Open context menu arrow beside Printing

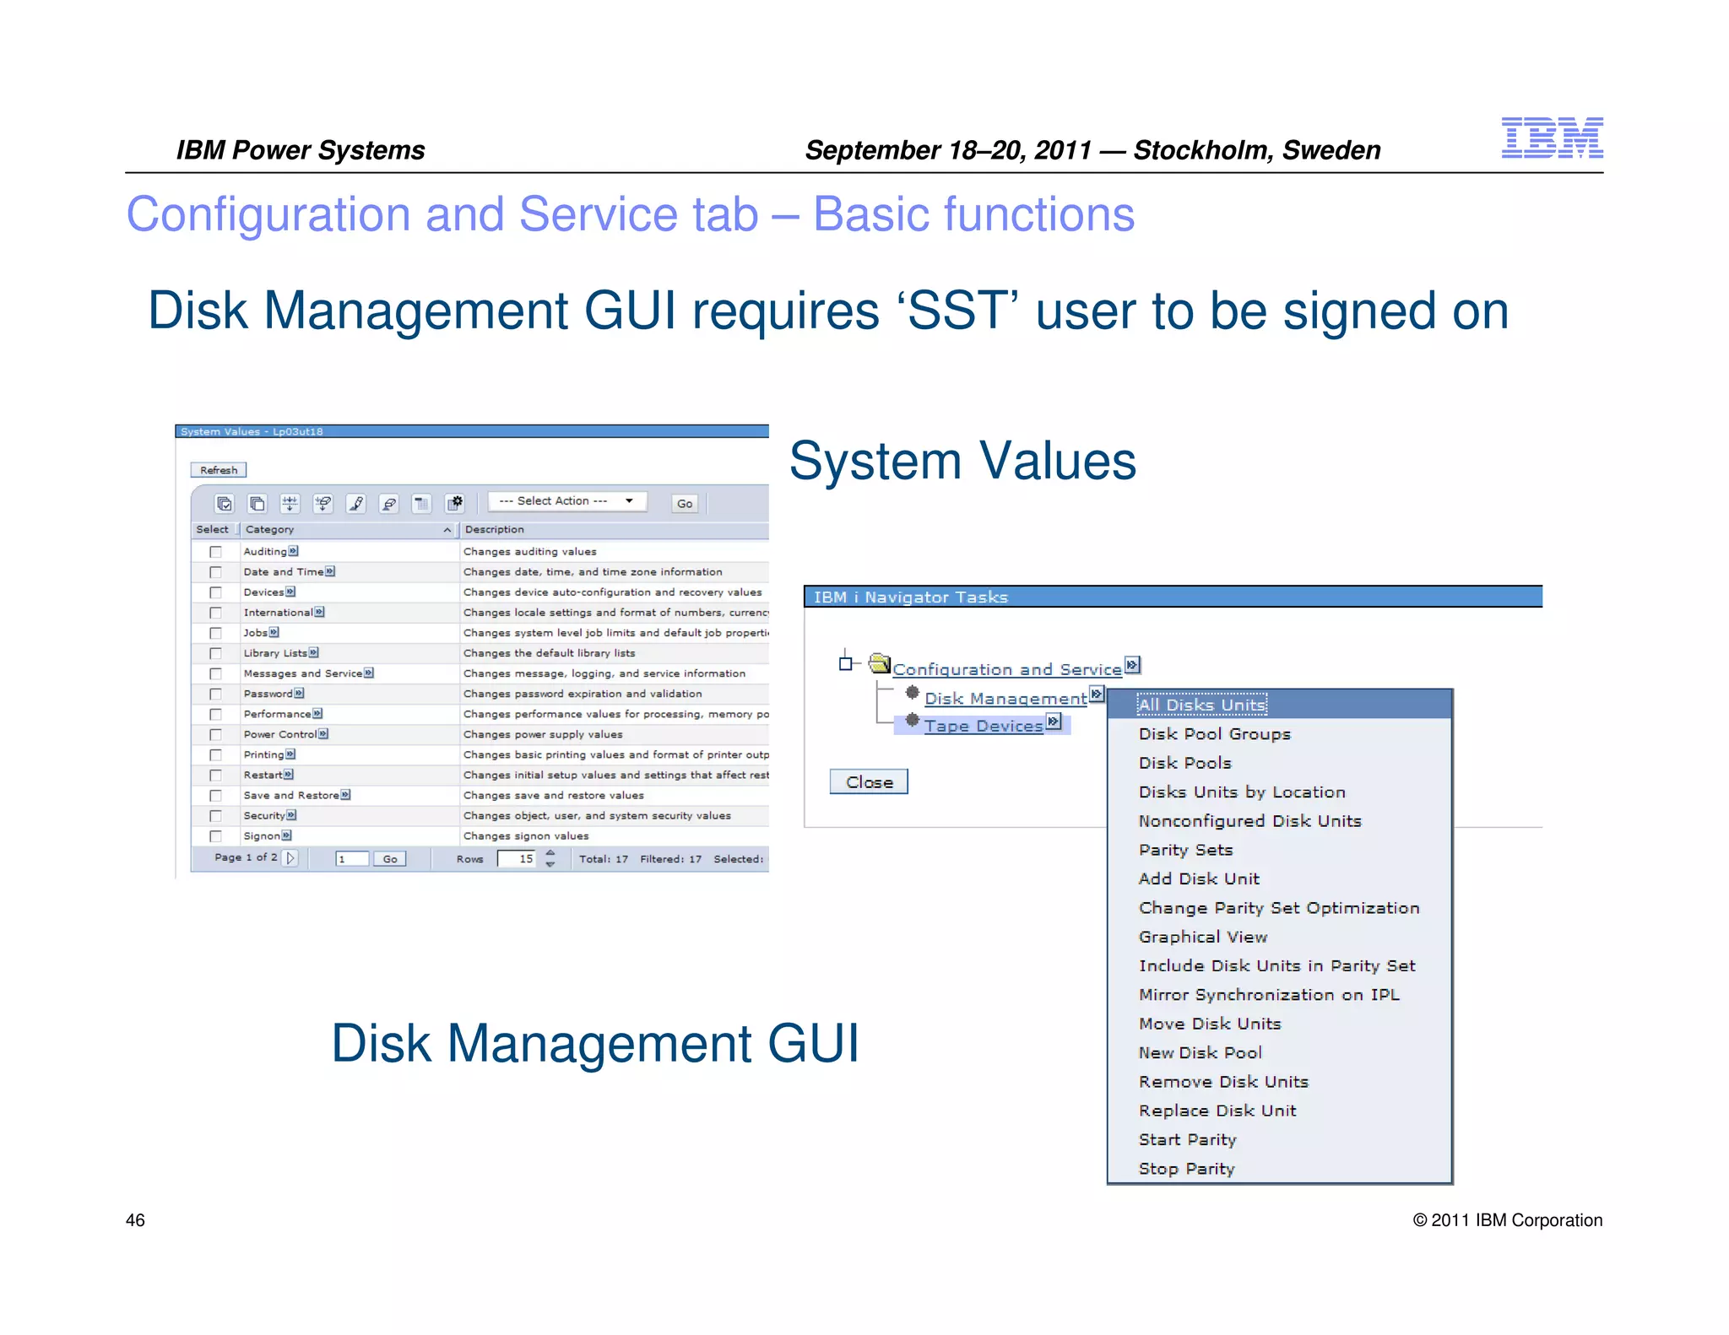290,754
